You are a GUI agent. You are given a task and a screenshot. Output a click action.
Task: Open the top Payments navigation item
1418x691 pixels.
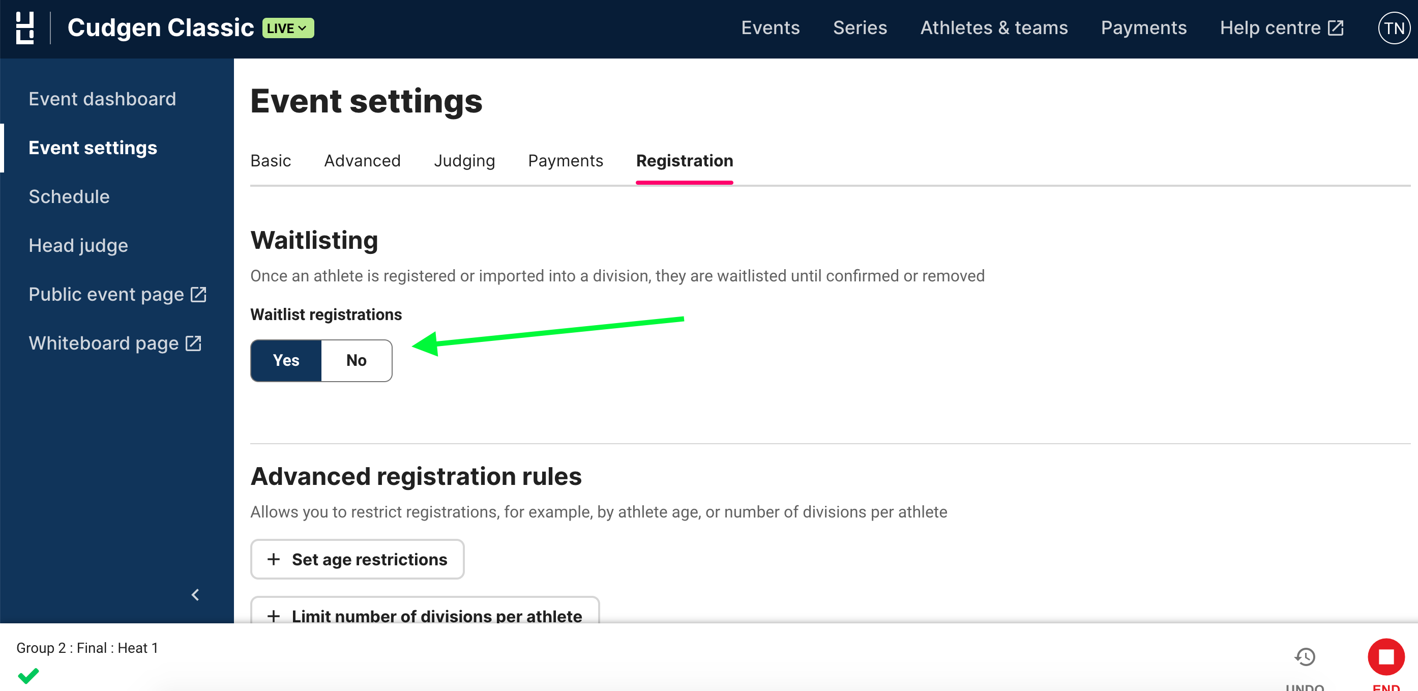(1144, 27)
